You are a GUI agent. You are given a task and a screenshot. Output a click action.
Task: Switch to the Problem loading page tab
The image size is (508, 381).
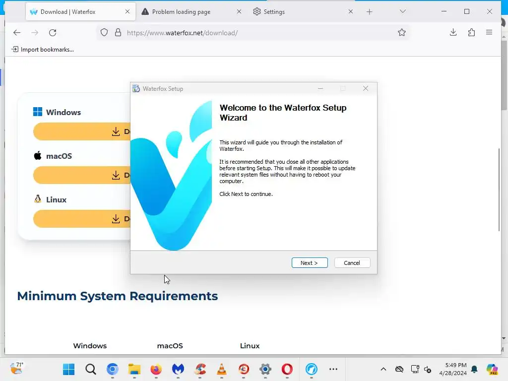(x=191, y=12)
